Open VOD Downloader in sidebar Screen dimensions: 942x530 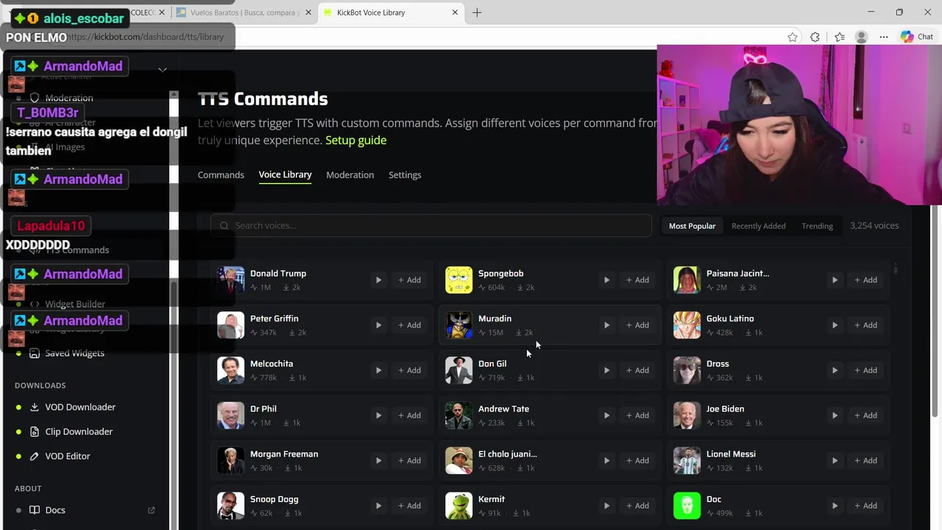pyautogui.click(x=80, y=407)
